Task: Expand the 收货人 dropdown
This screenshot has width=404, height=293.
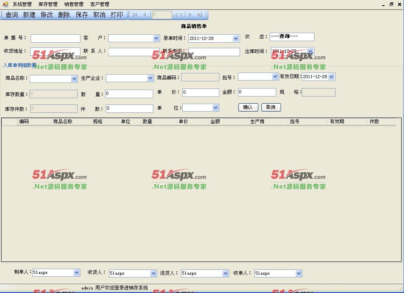Action: (x=153, y=273)
